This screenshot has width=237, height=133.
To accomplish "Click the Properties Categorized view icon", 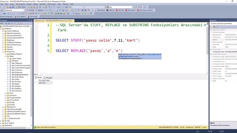I will point(211,27).
